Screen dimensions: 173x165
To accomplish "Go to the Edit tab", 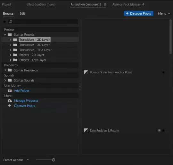I will 22,13.
